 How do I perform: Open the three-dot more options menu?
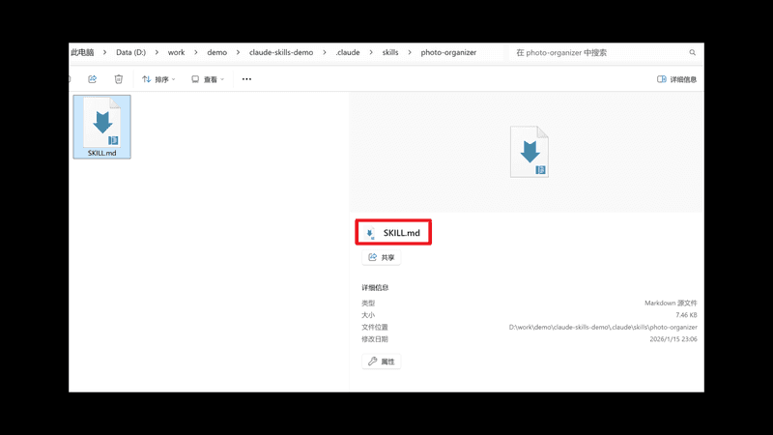click(x=246, y=79)
